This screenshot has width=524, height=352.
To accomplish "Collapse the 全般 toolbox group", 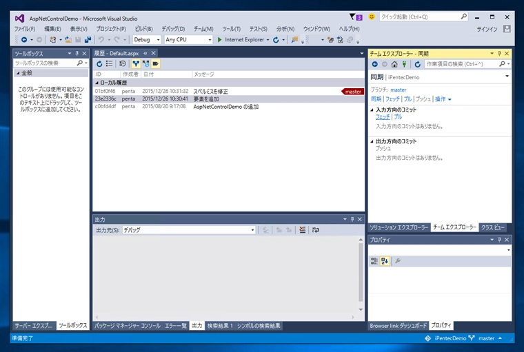I will [18, 73].
